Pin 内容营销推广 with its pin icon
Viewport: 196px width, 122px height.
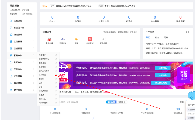(x=56, y=103)
